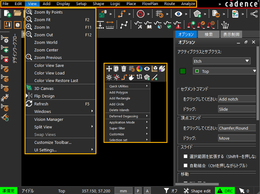Open the Top subclass dropdown
The height and width of the screenshot is (194, 260).
tap(224, 71)
